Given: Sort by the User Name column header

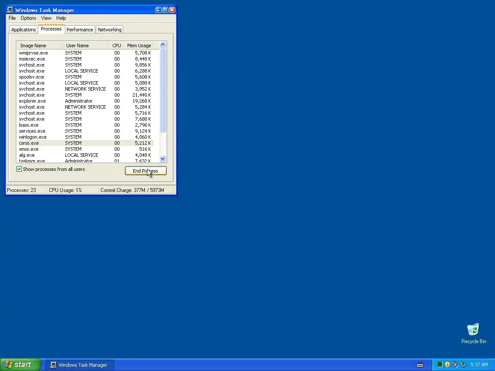Looking at the screenshot, I should [85, 46].
